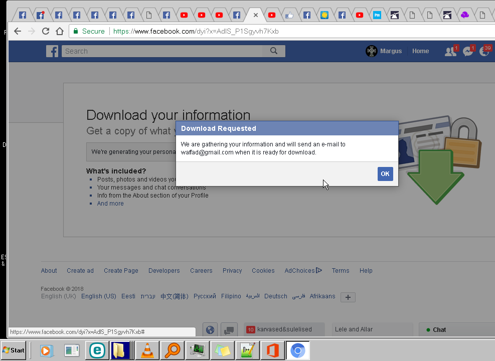
Task: Open notifications globe with 39 badge
Action: point(484,51)
